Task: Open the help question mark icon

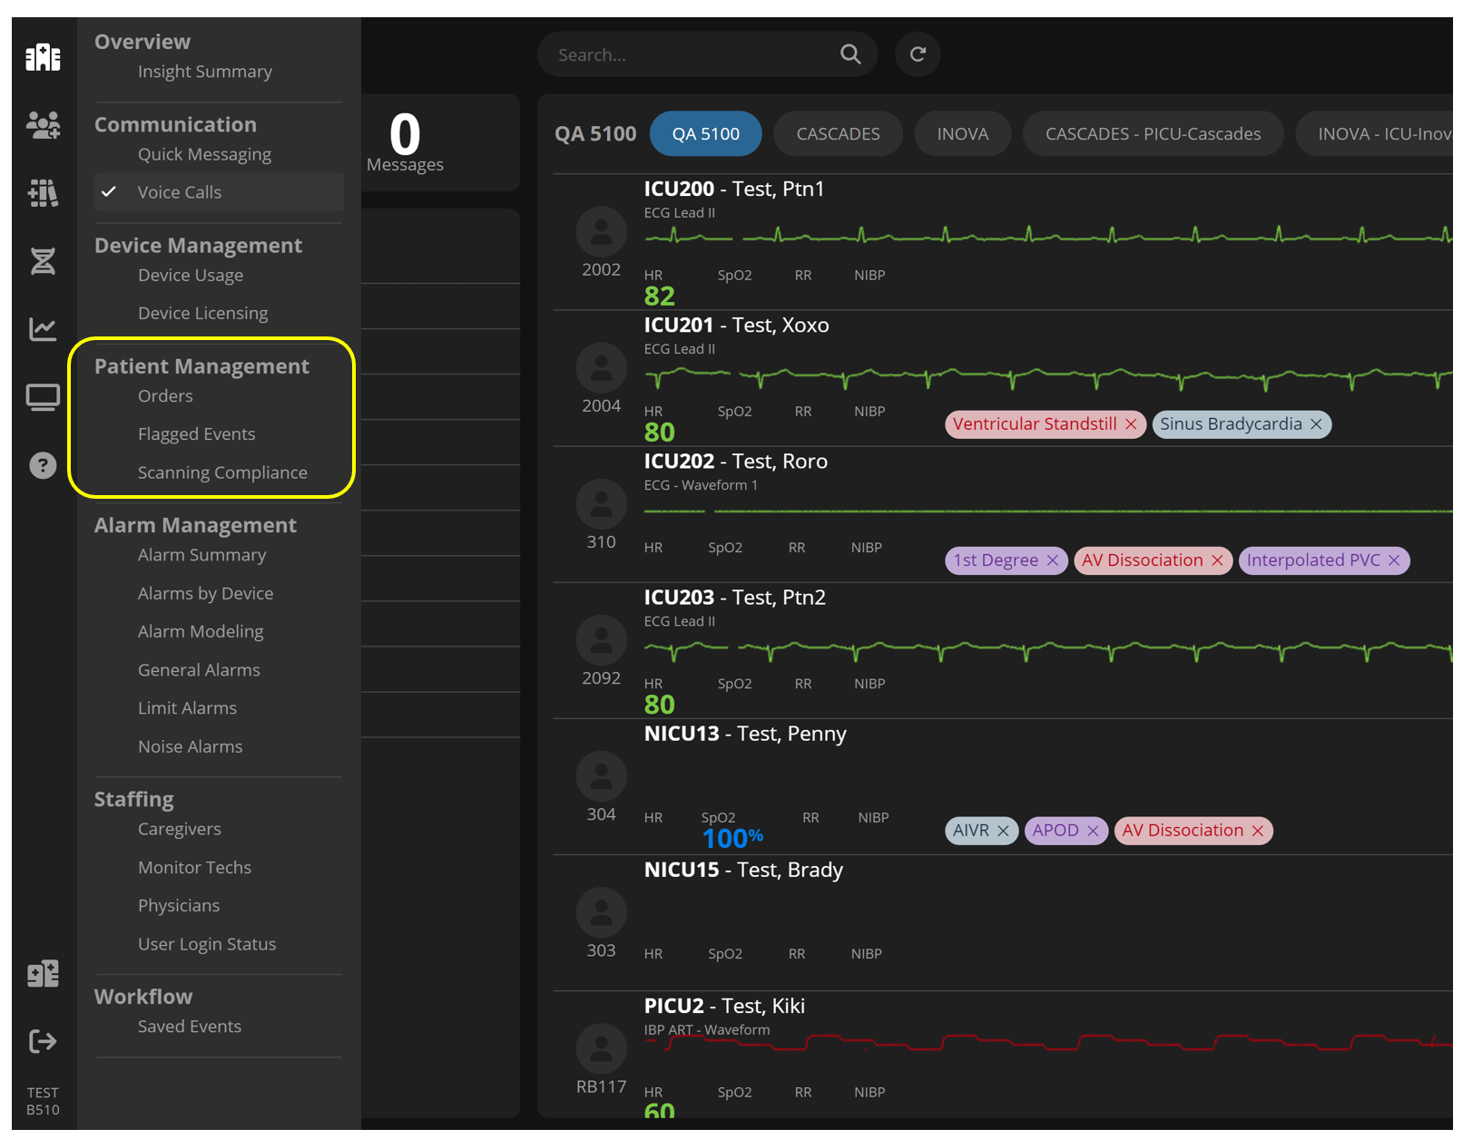Action: click(43, 465)
